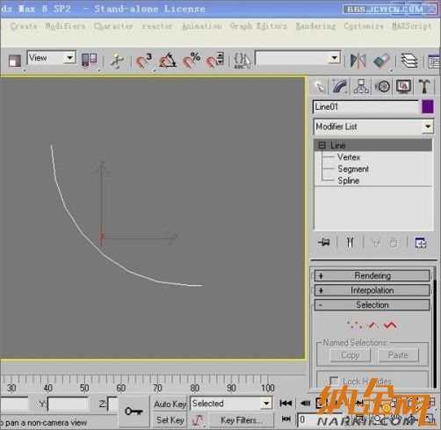The image size is (441, 430).
Task: Toggle the Spinner Snap icon
Action: coord(214,61)
